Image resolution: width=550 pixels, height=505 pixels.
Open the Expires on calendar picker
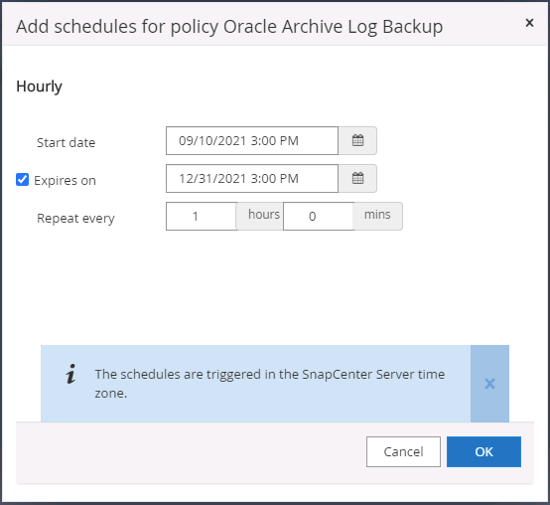click(x=357, y=178)
